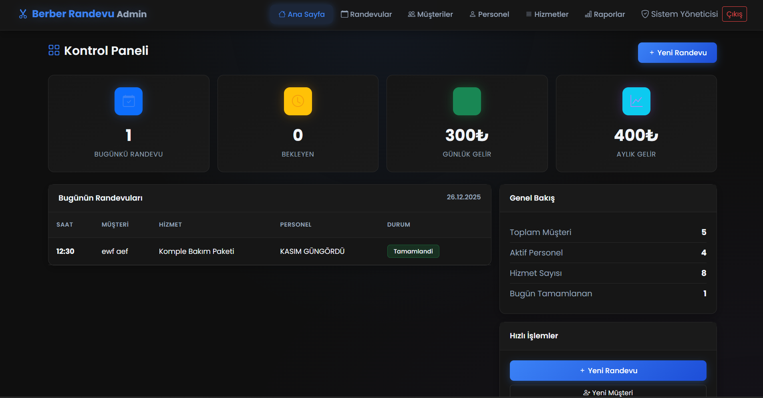Go to Ana Sayfa in the navbar
Image resolution: width=763 pixels, height=398 pixels.
pyautogui.click(x=302, y=14)
